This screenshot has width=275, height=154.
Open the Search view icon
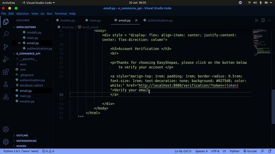click(x=6, y=34)
